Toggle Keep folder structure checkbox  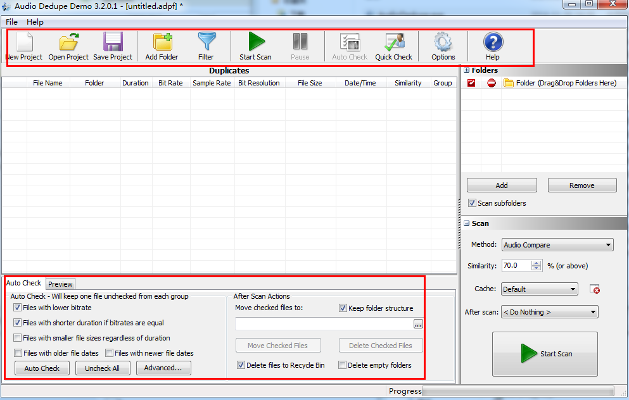(343, 308)
